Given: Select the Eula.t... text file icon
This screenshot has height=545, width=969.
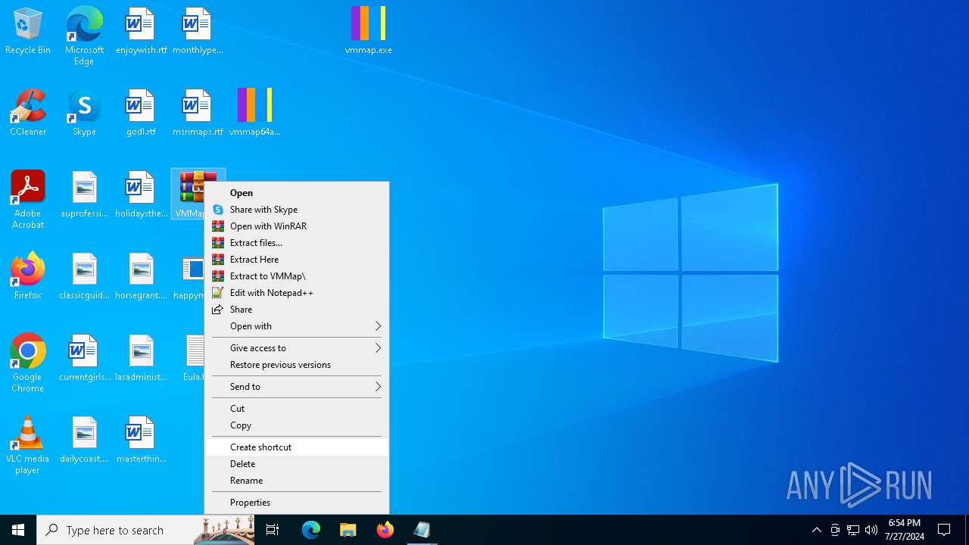Looking at the screenshot, I should tap(192, 357).
